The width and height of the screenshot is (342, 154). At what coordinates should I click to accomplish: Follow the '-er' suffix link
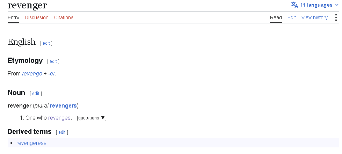52,74
